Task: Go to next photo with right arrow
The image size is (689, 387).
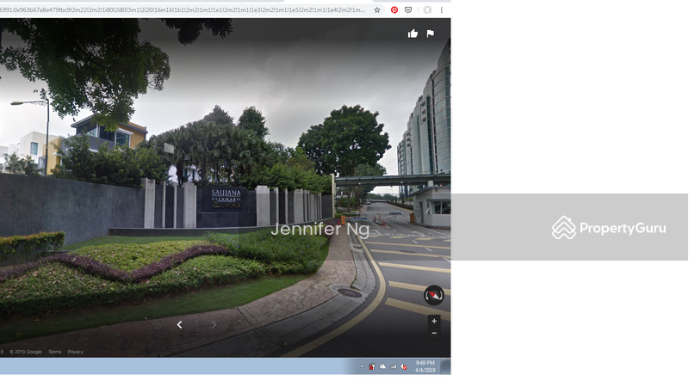Action: point(214,324)
